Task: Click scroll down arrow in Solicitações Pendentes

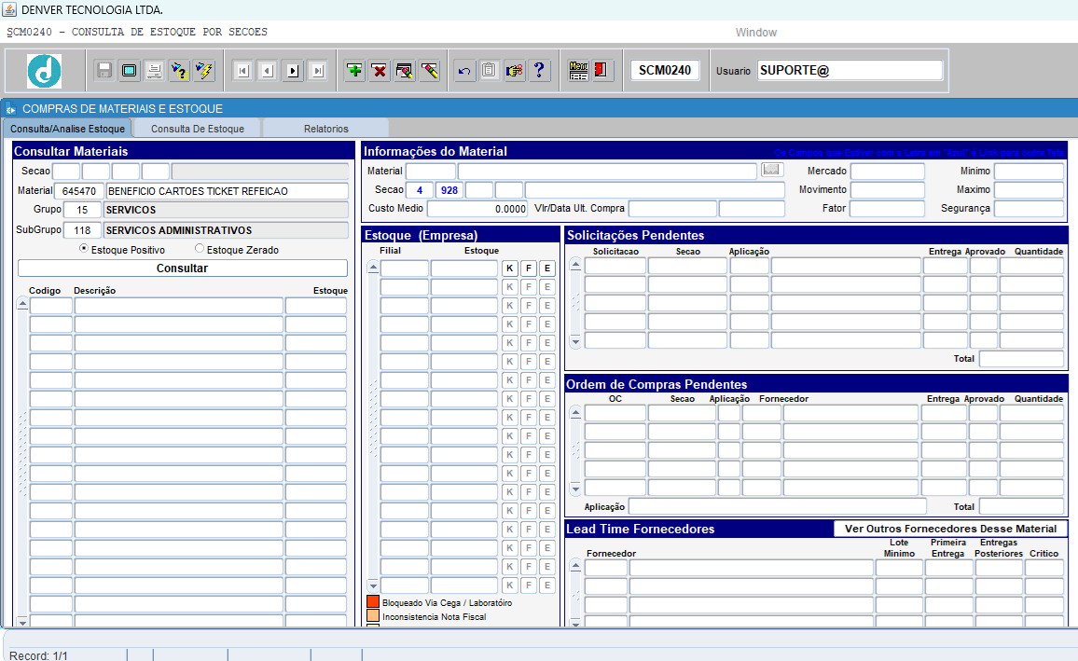Action: 575,341
